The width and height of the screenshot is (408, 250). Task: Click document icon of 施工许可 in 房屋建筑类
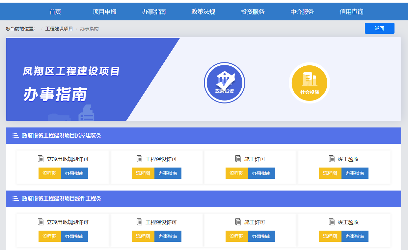[238, 159]
